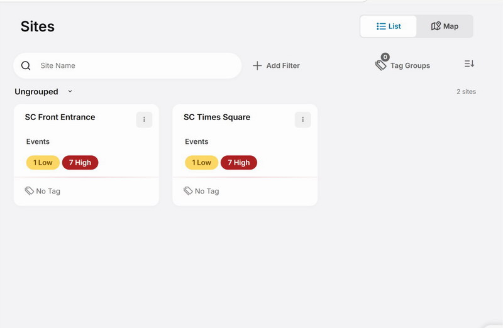Click the search magnifier icon
Viewport: 503px width, 328px height.
click(26, 65)
